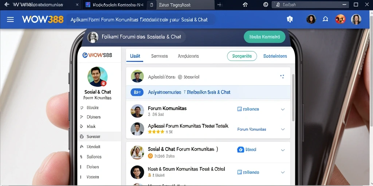Open the rolliendo link in Kosh & Sourm row
The image size is (373, 186).
coord(251,172)
